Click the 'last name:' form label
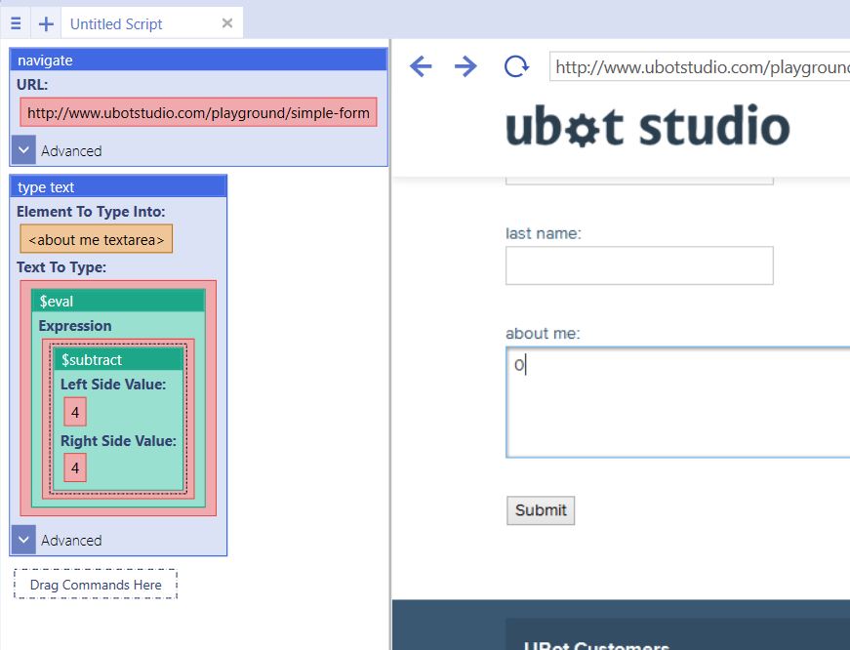The height and width of the screenshot is (650, 850). [544, 233]
